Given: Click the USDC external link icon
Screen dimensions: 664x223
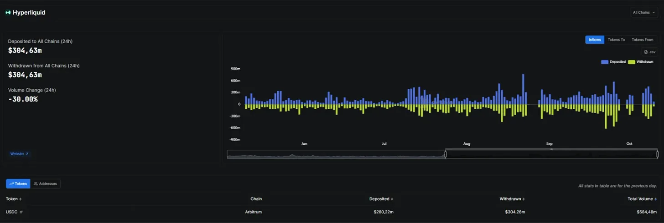Looking at the screenshot, I should tap(21, 212).
